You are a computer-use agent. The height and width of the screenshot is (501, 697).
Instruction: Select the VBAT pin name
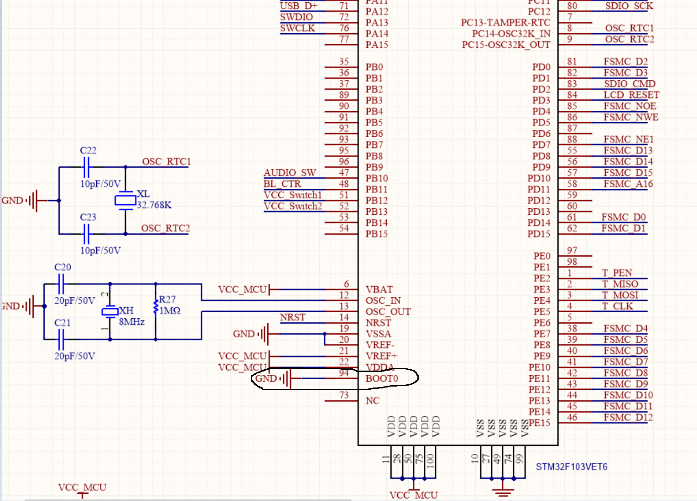pos(379,289)
